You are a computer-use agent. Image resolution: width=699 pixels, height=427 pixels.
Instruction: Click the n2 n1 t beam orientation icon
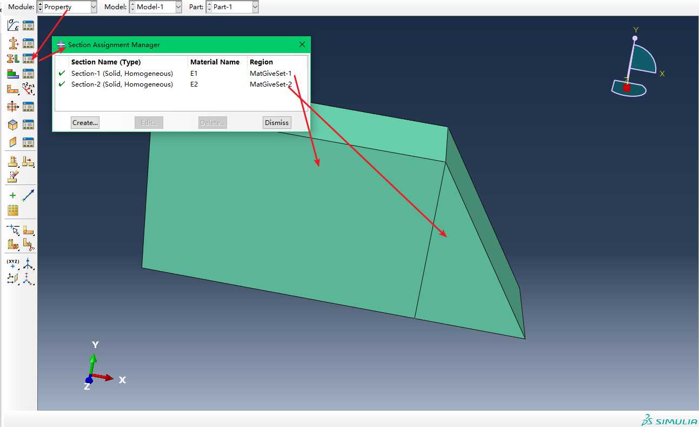(29, 89)
